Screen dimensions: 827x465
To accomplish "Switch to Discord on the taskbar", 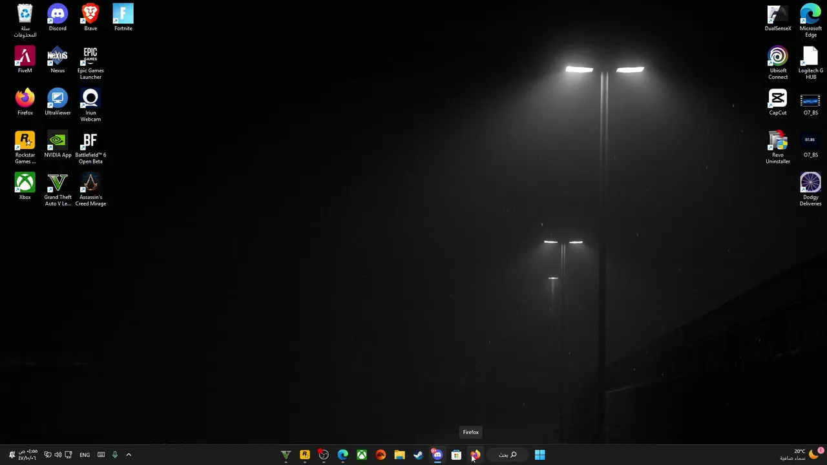I will pos(437,455).
